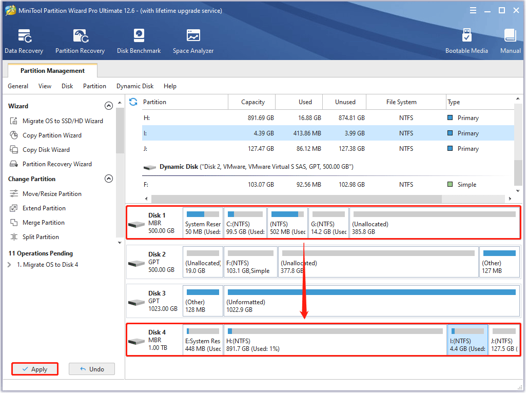Image resolution: width=527 pixels, height=394 pixels.
Task: Collapse the Wizard section
Action: (x=109, y=106)
